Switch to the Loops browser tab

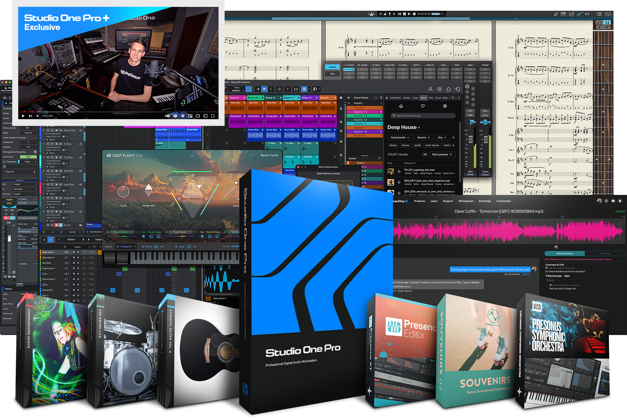click(x=415, y=98)
